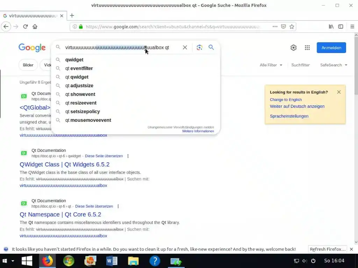
Task: Toggle the Firefox sidebar
Action: (x=341, y=27)
